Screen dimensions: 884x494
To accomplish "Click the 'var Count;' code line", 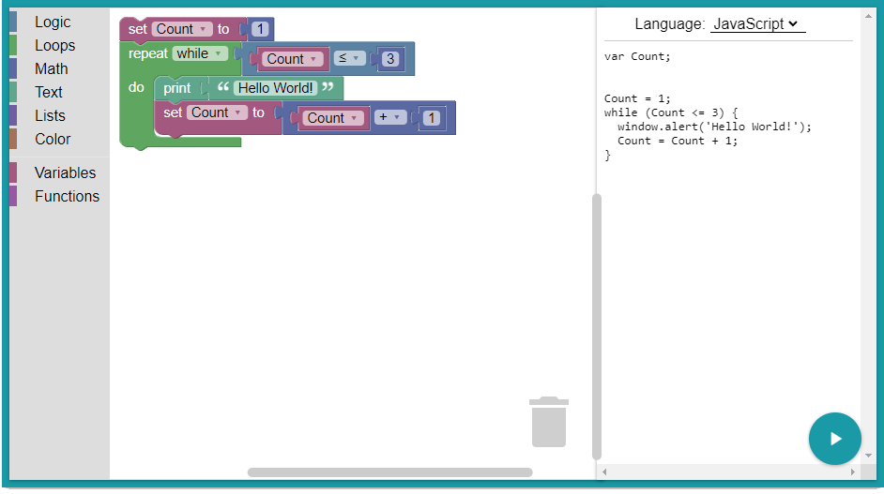I will (x=637, y=56).
